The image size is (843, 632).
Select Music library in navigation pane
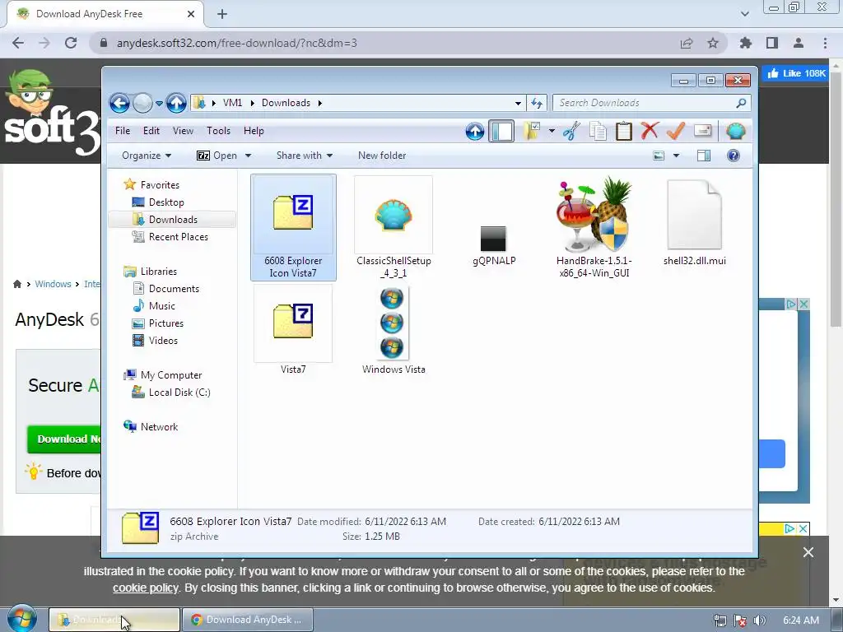161,306
